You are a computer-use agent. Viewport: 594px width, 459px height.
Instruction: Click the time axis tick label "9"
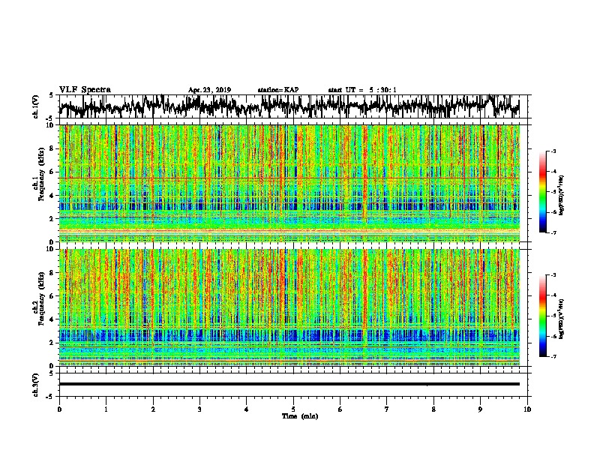point(480,409)
